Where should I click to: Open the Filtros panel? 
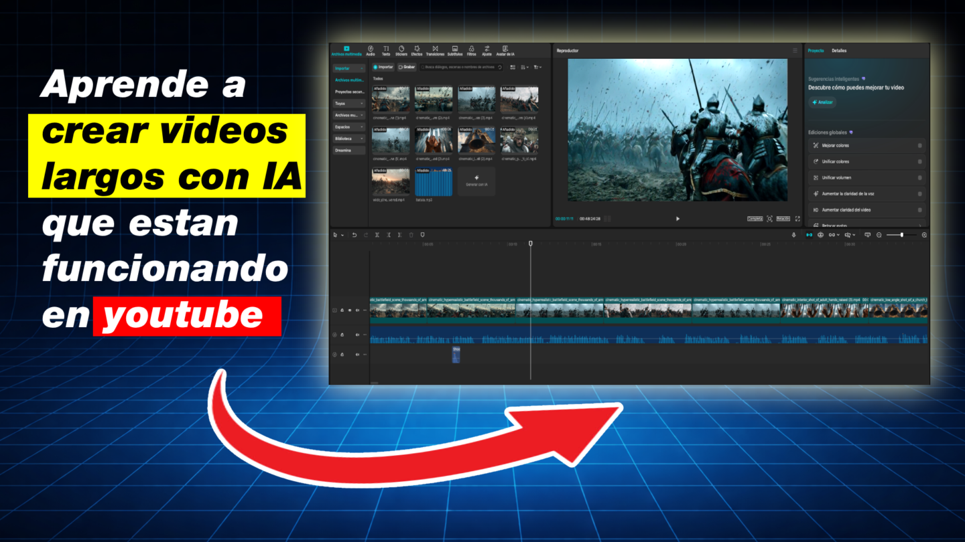point(472,50)
